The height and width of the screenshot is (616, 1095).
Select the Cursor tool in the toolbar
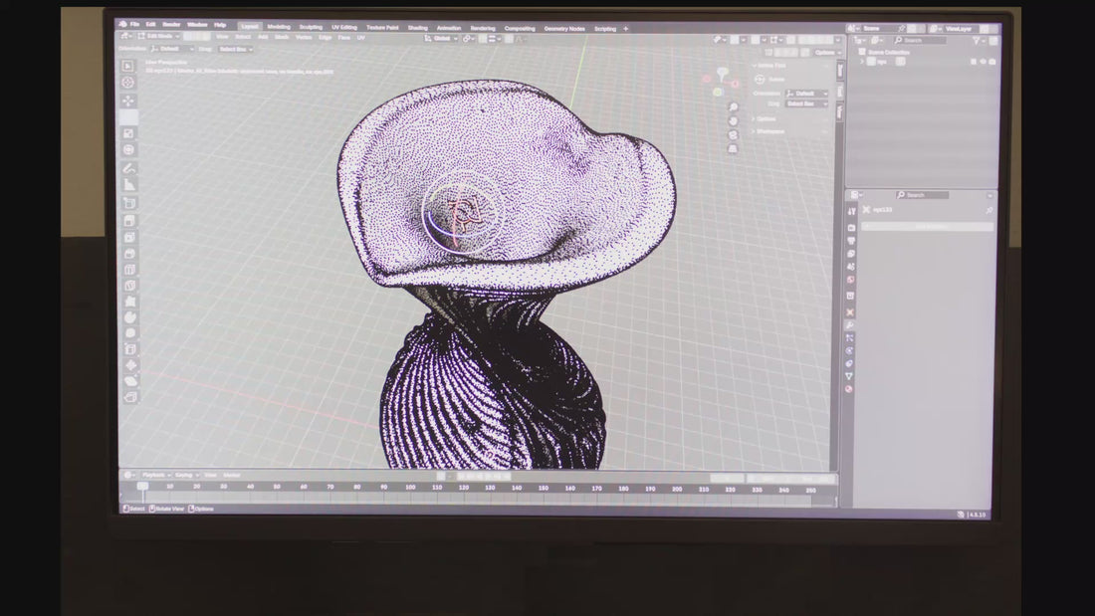click(127, 83)
